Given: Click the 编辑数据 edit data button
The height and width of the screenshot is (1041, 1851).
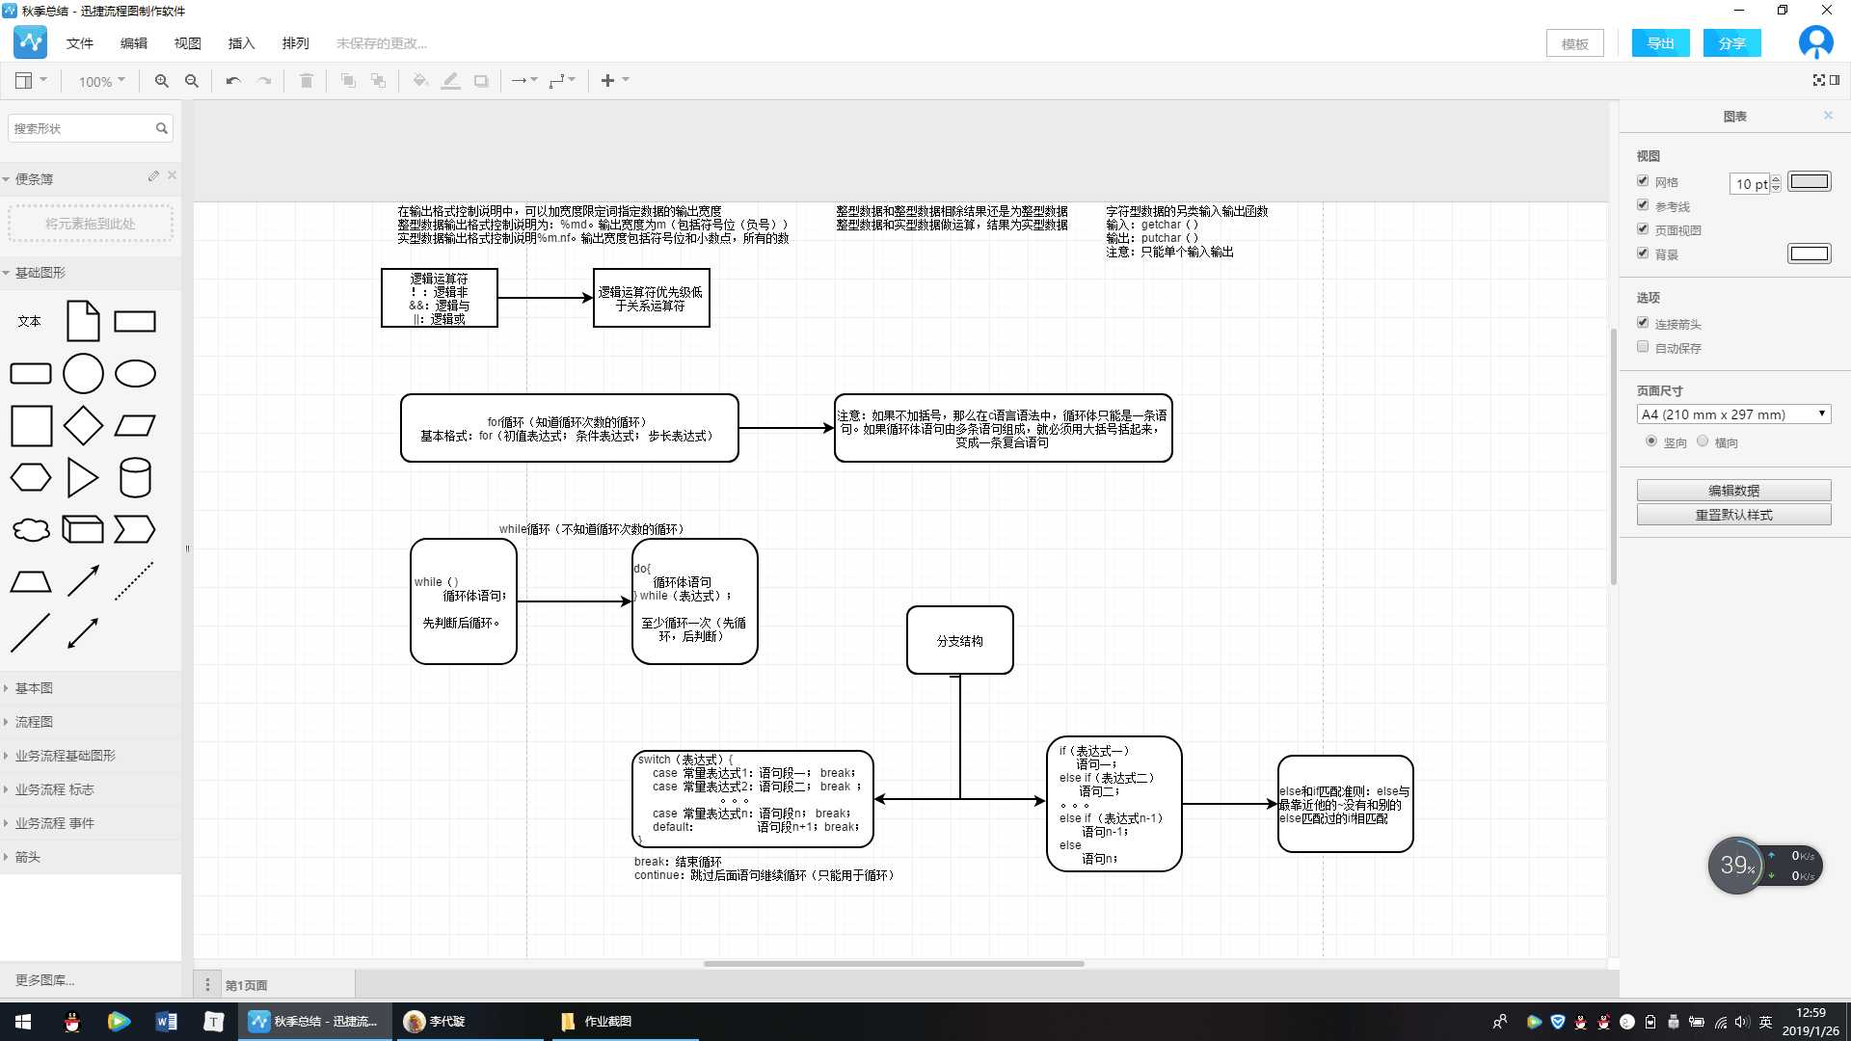Looking at the screenshot, I should 1733,491.
